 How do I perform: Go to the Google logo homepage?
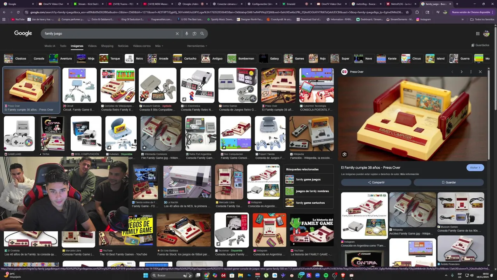(x=23, y=33)
